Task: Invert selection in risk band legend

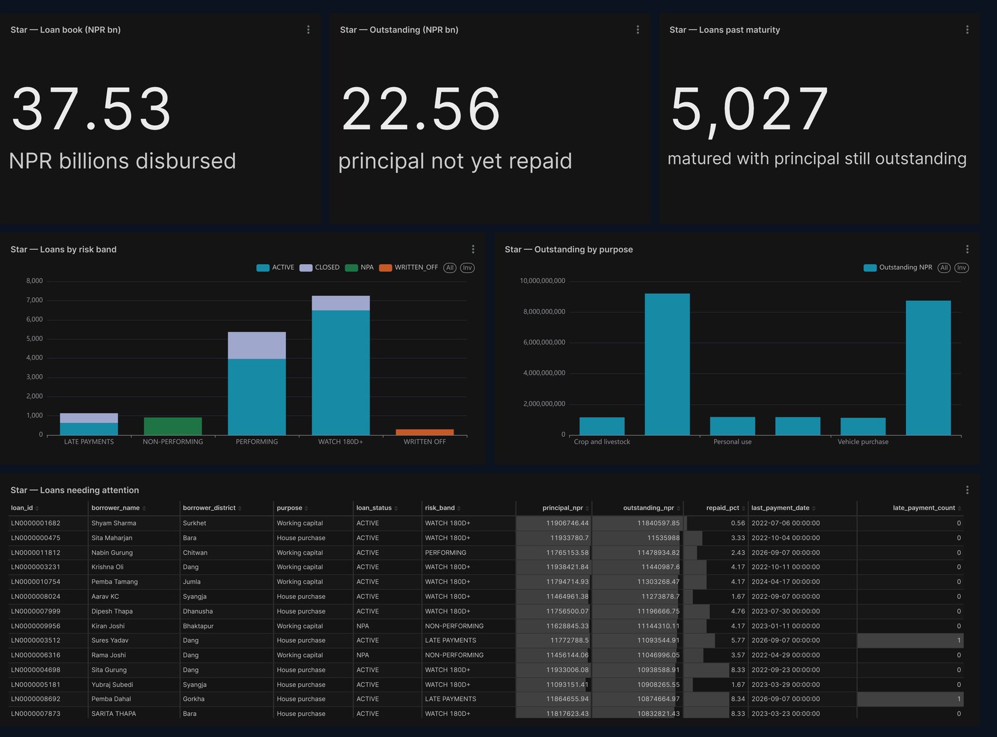Action: pos(467,268)
